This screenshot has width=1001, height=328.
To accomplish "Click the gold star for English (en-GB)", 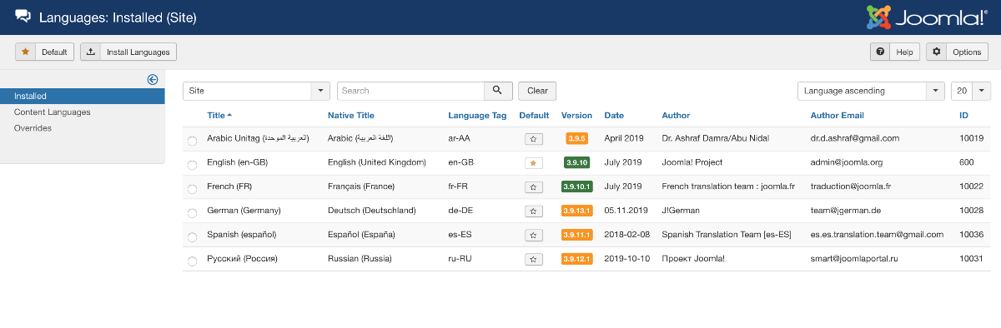I will 534,163.
